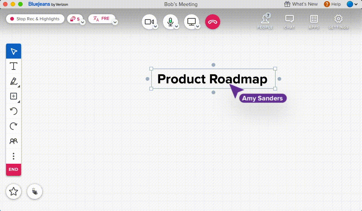
Task: Open more whiteboard options menu
Action: (14, 156)
